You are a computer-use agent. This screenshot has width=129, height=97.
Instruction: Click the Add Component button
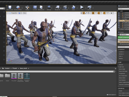pyautogui.click(x=123, y=37)
